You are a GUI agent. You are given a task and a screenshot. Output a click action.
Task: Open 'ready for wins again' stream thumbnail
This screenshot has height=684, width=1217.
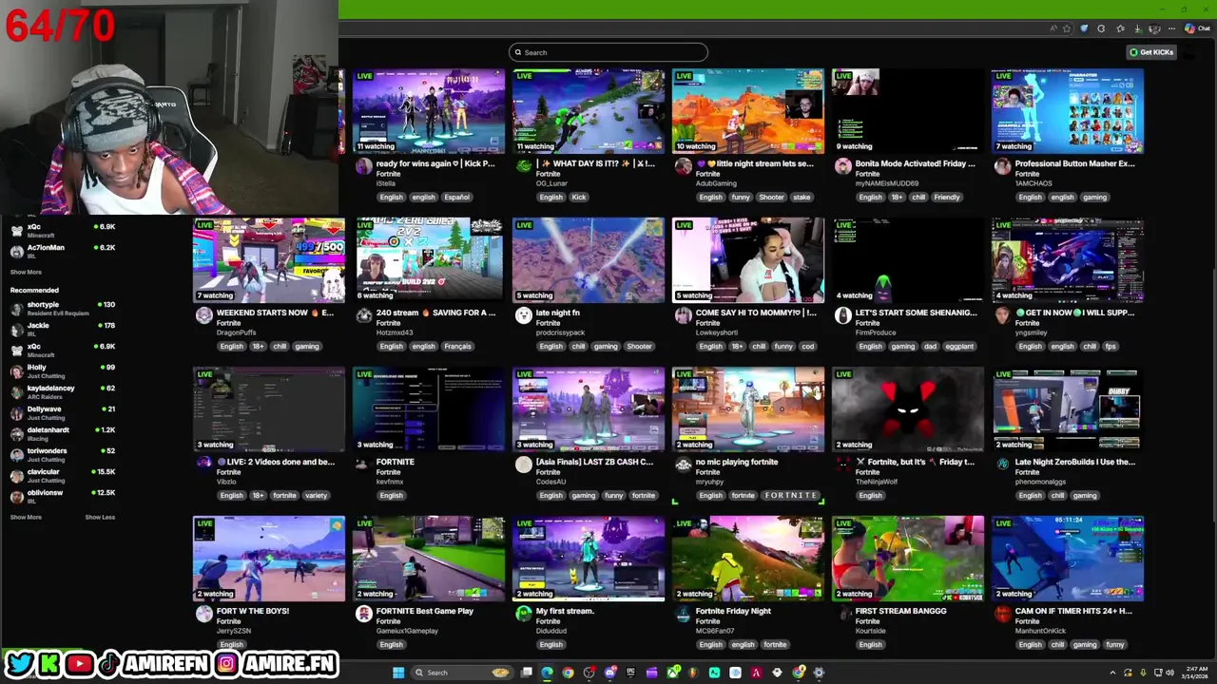tap(429, 110)
